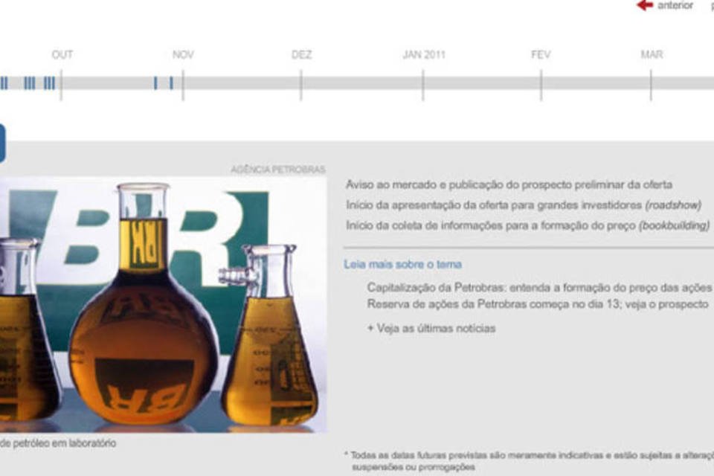Open article Capitalização da Petrobras: entenda a formação
This screenshot has width=714, height=476.
(x=539, y=288)
